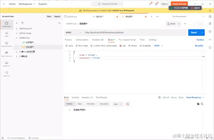214x140 pixels.
Task: Select the x-www-form-urlencoded radio
Action: [x=92, y=46]
